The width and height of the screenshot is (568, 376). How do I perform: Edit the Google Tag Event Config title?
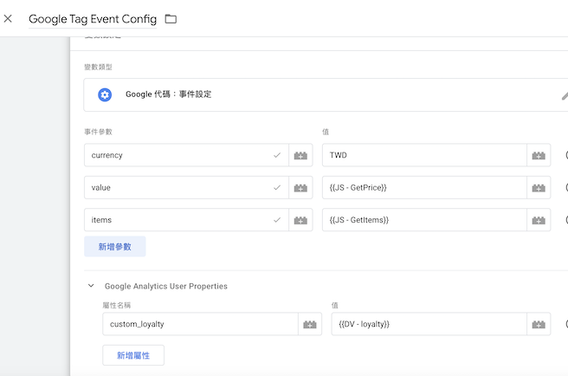click(x=93, y=19)
